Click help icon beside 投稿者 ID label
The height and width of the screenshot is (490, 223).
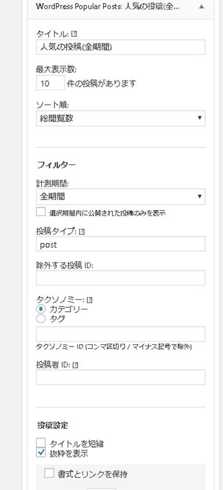click(75, 365)
